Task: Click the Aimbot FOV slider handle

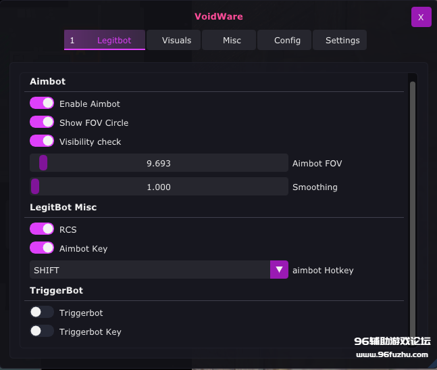Action: click(43, 163)
